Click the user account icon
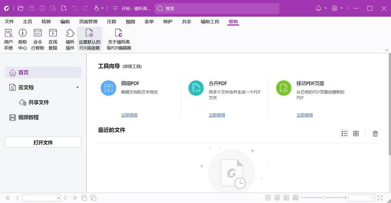The width and height of the screenshot is (391, 203). (334, 8)
